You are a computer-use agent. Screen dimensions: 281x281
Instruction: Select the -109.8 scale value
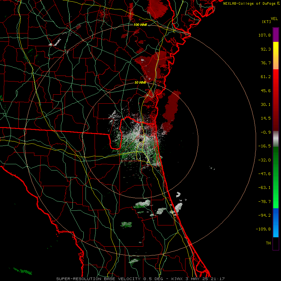[x=264, y=229]
